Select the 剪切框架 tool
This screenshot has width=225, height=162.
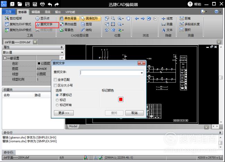[x=13, y=18]
